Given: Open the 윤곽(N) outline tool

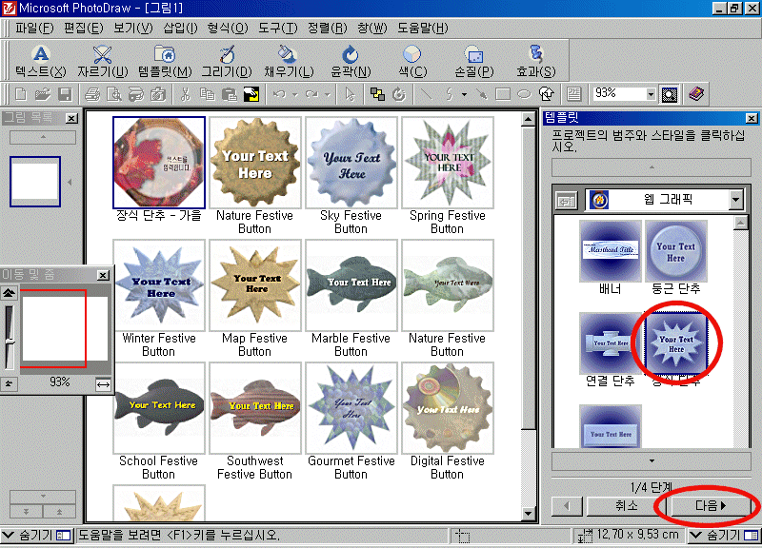Looking at the screenshot, I should click(351, 62).
